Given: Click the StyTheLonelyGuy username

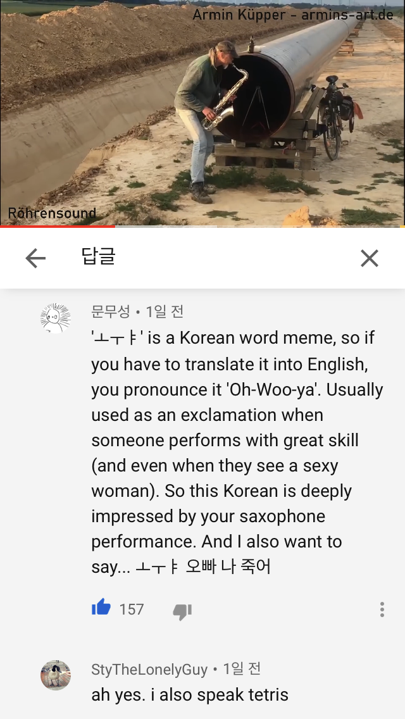Looking at the screenshot, I should point(149,670).
